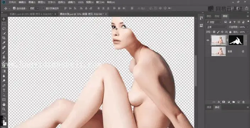
Task: Select the Rectangle shape tool
Action: click(4, 99)
